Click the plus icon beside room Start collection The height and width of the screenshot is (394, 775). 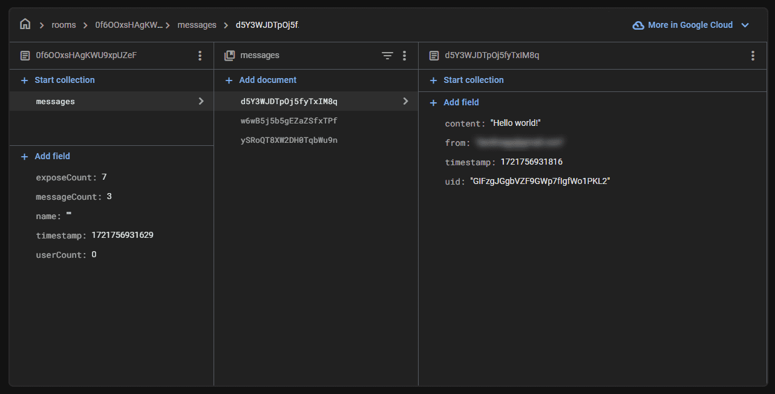pos(24,80)
